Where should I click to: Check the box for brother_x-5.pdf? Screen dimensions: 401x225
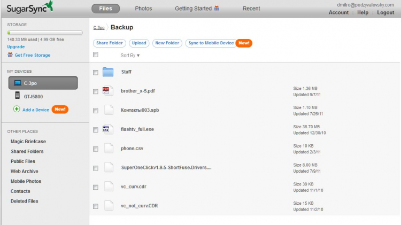(x=96, y=91)
